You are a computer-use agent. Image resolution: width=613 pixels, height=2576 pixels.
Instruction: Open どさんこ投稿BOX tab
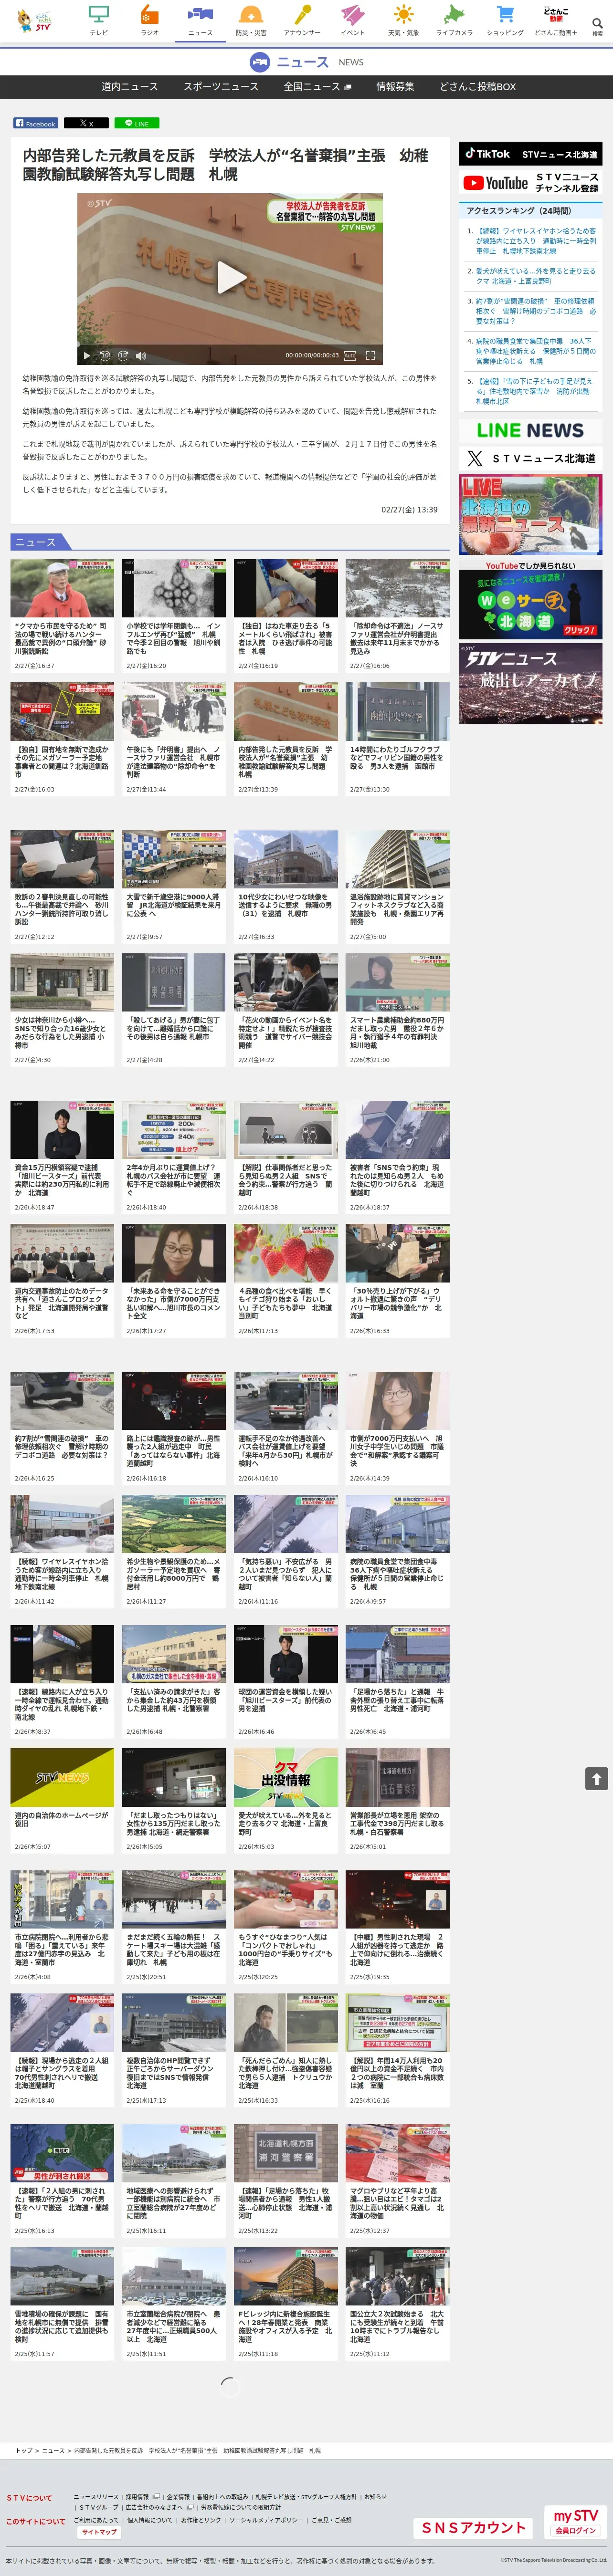(478, 86)
